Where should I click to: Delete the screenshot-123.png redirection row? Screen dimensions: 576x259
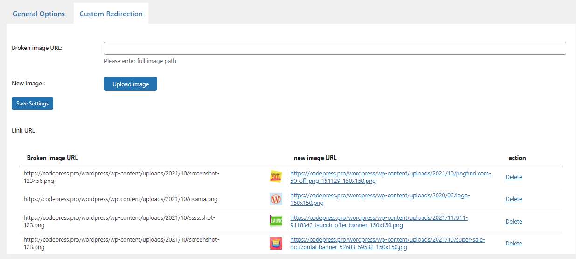pyautogui.click(x=514, y=244)
